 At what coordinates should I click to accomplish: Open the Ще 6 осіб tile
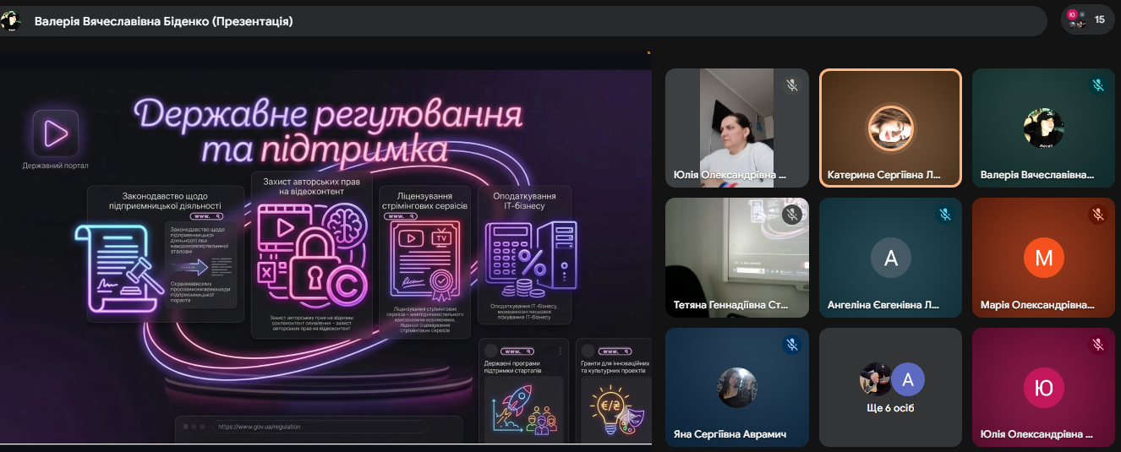pyautogui.click(x=891, y=387)
